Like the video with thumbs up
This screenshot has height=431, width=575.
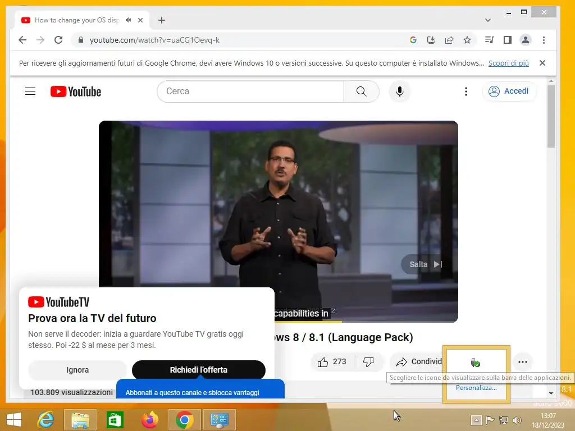click(x=332, y=362)
